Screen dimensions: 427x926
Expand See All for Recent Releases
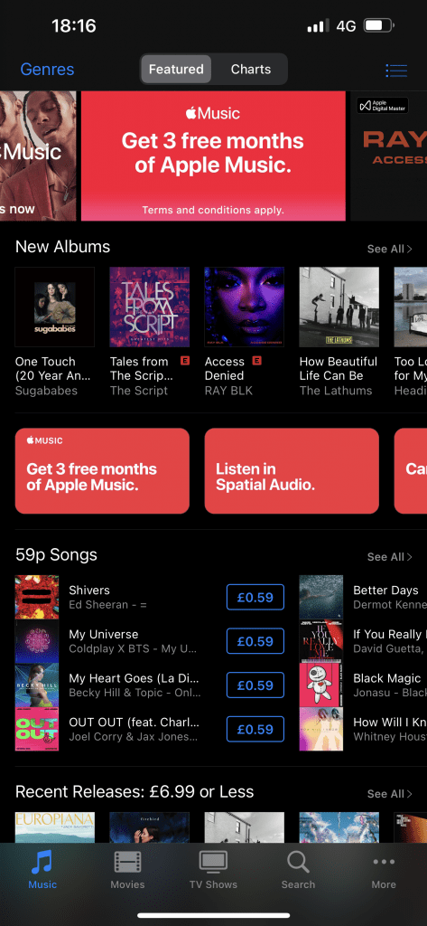click(389, 794)
